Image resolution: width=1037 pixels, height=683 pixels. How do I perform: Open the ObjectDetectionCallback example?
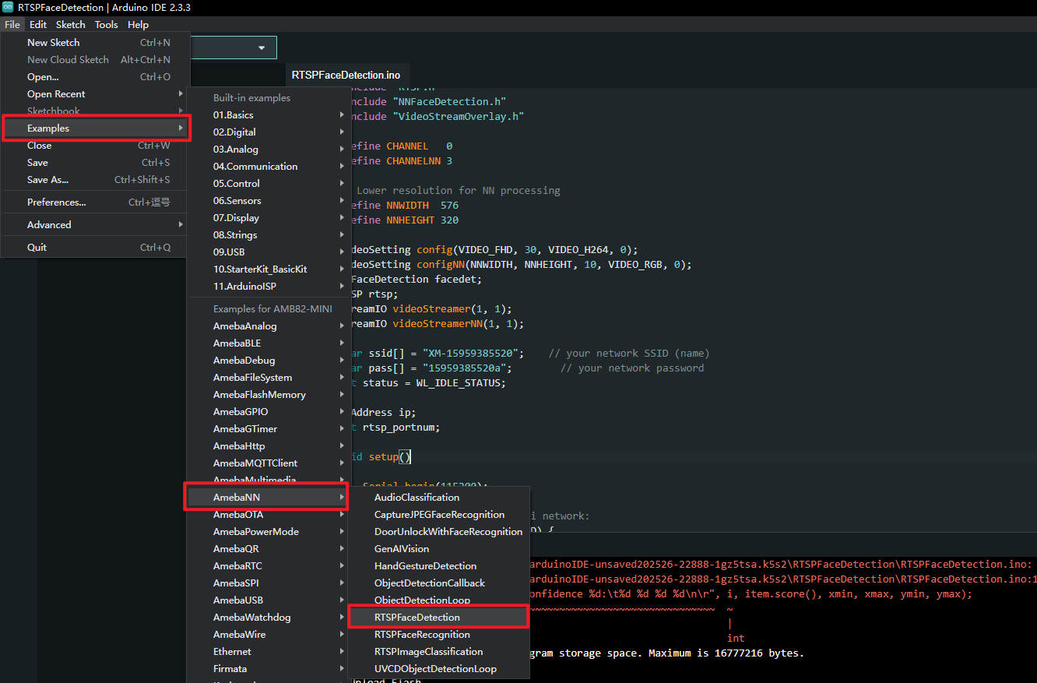coord(438,583)
